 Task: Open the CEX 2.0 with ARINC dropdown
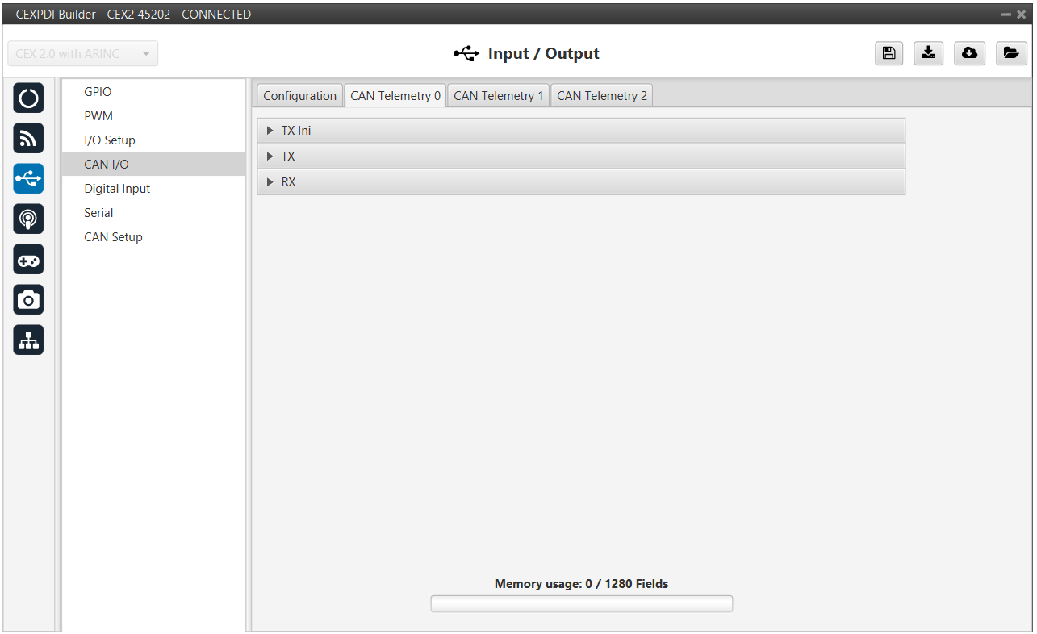(83, 54)
